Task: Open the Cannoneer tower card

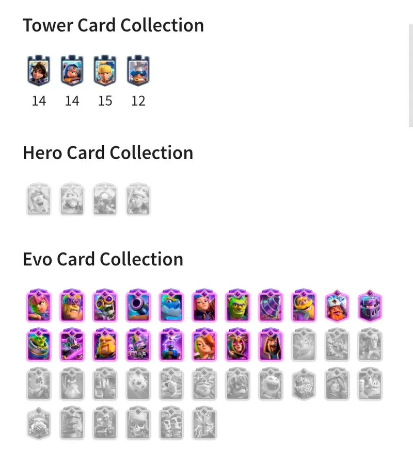Action: 72,71
